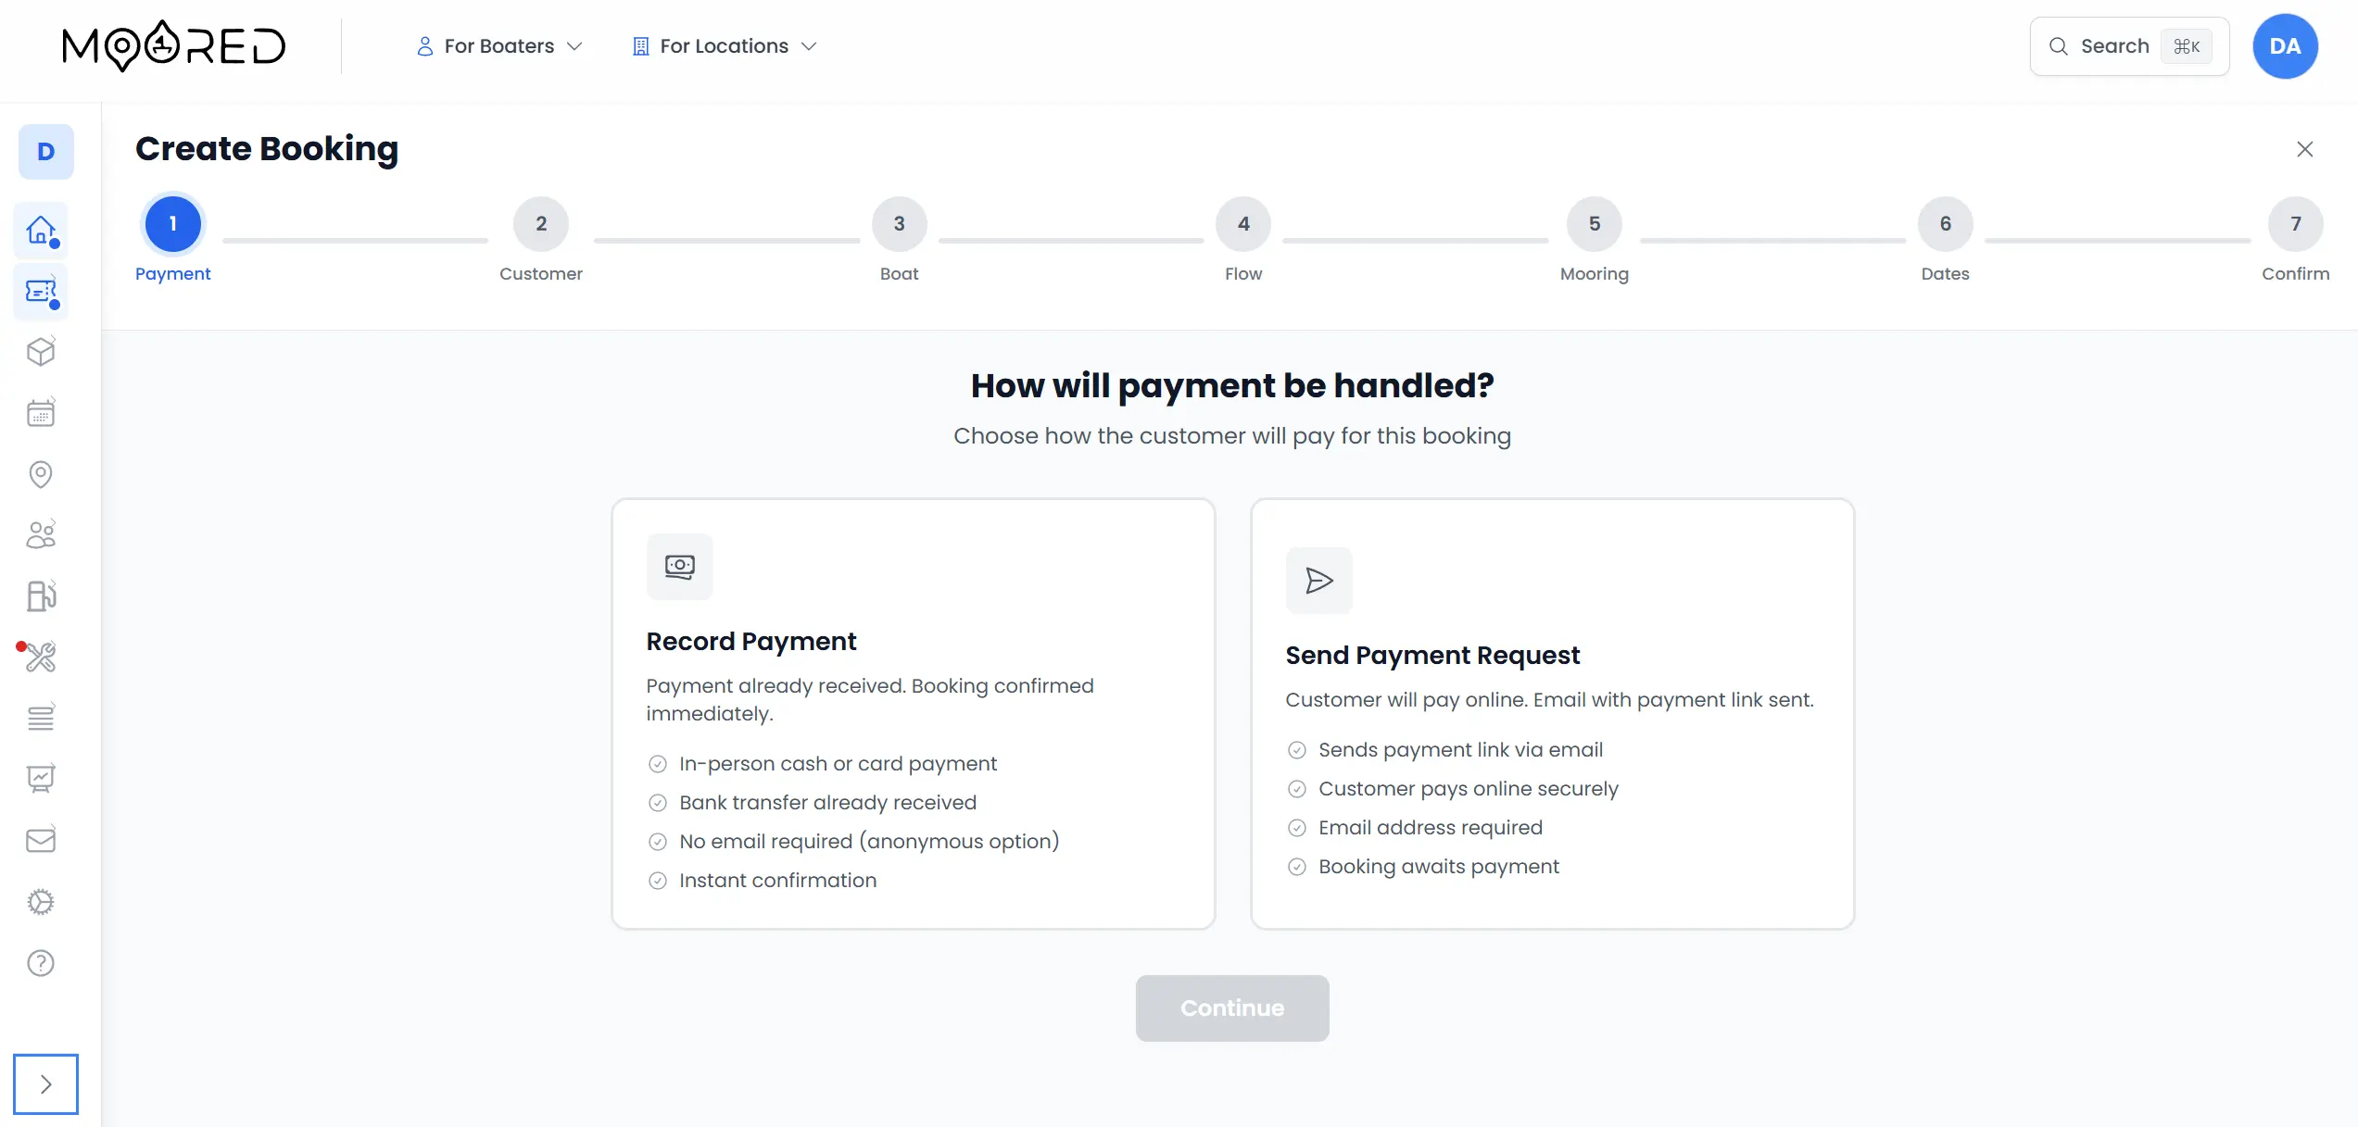Open the mail envelope icon

pos(41,839)
